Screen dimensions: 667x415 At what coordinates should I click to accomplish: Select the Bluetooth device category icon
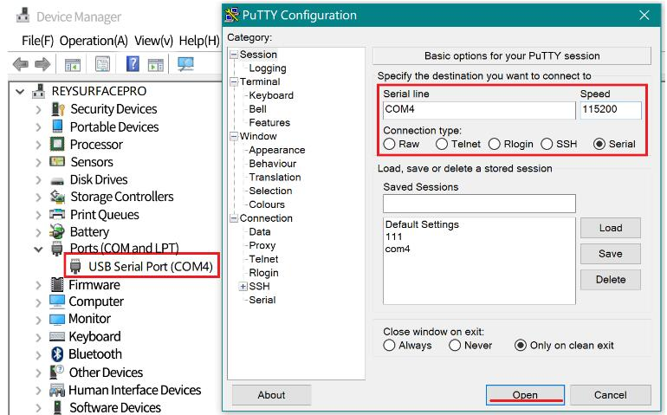(57, 354)
